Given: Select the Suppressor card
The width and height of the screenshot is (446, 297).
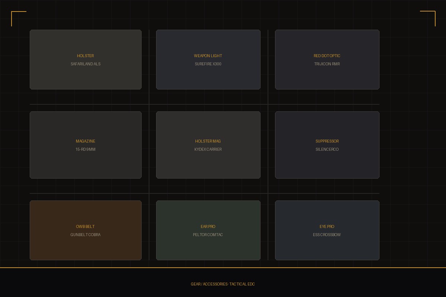Looking at the screenshot, I should pos(327,145).
